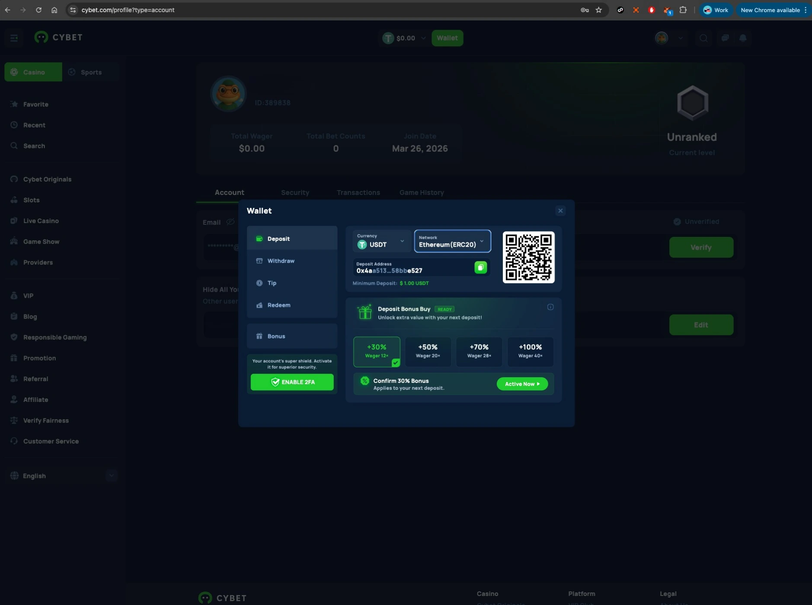Click the Wallet button in header
The height and width of the screenshot is (605, 812).
[447, 38]
